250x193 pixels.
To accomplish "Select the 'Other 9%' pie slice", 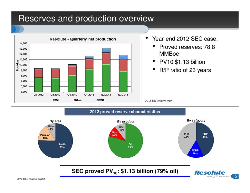I will click(51, 128).
